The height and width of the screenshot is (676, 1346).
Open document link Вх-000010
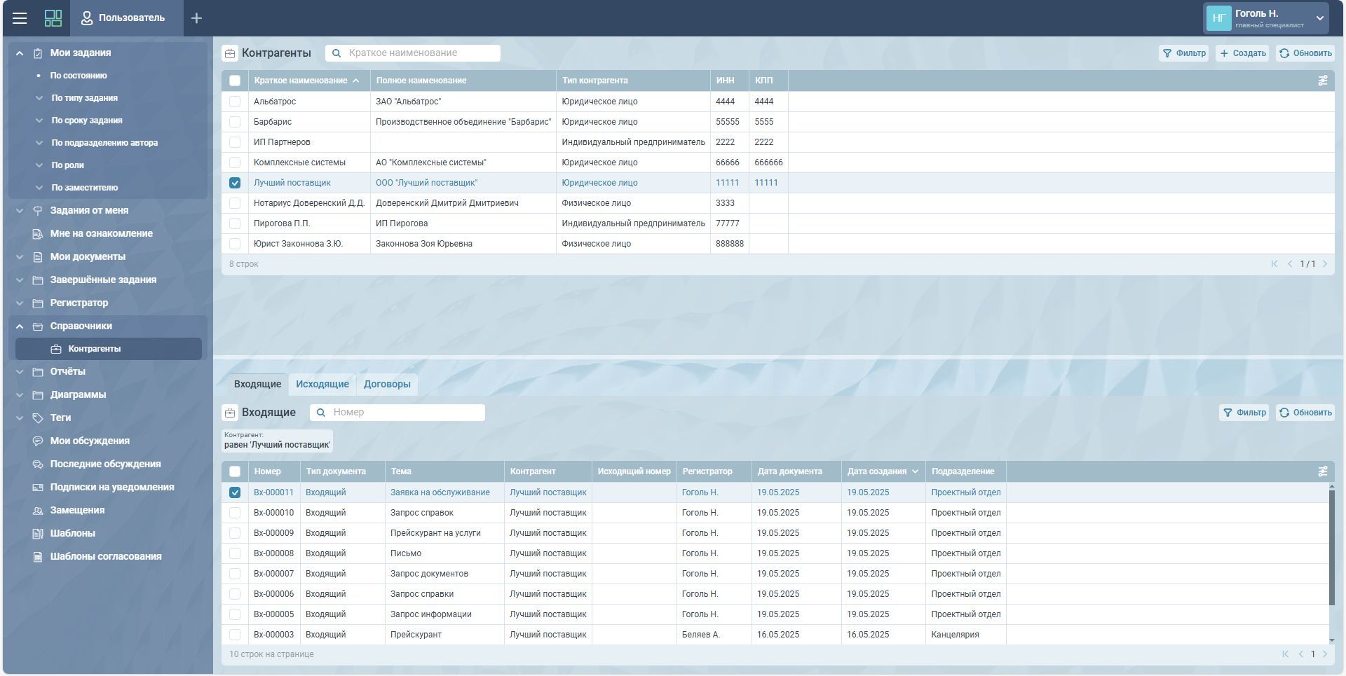[x=273, y=513]
